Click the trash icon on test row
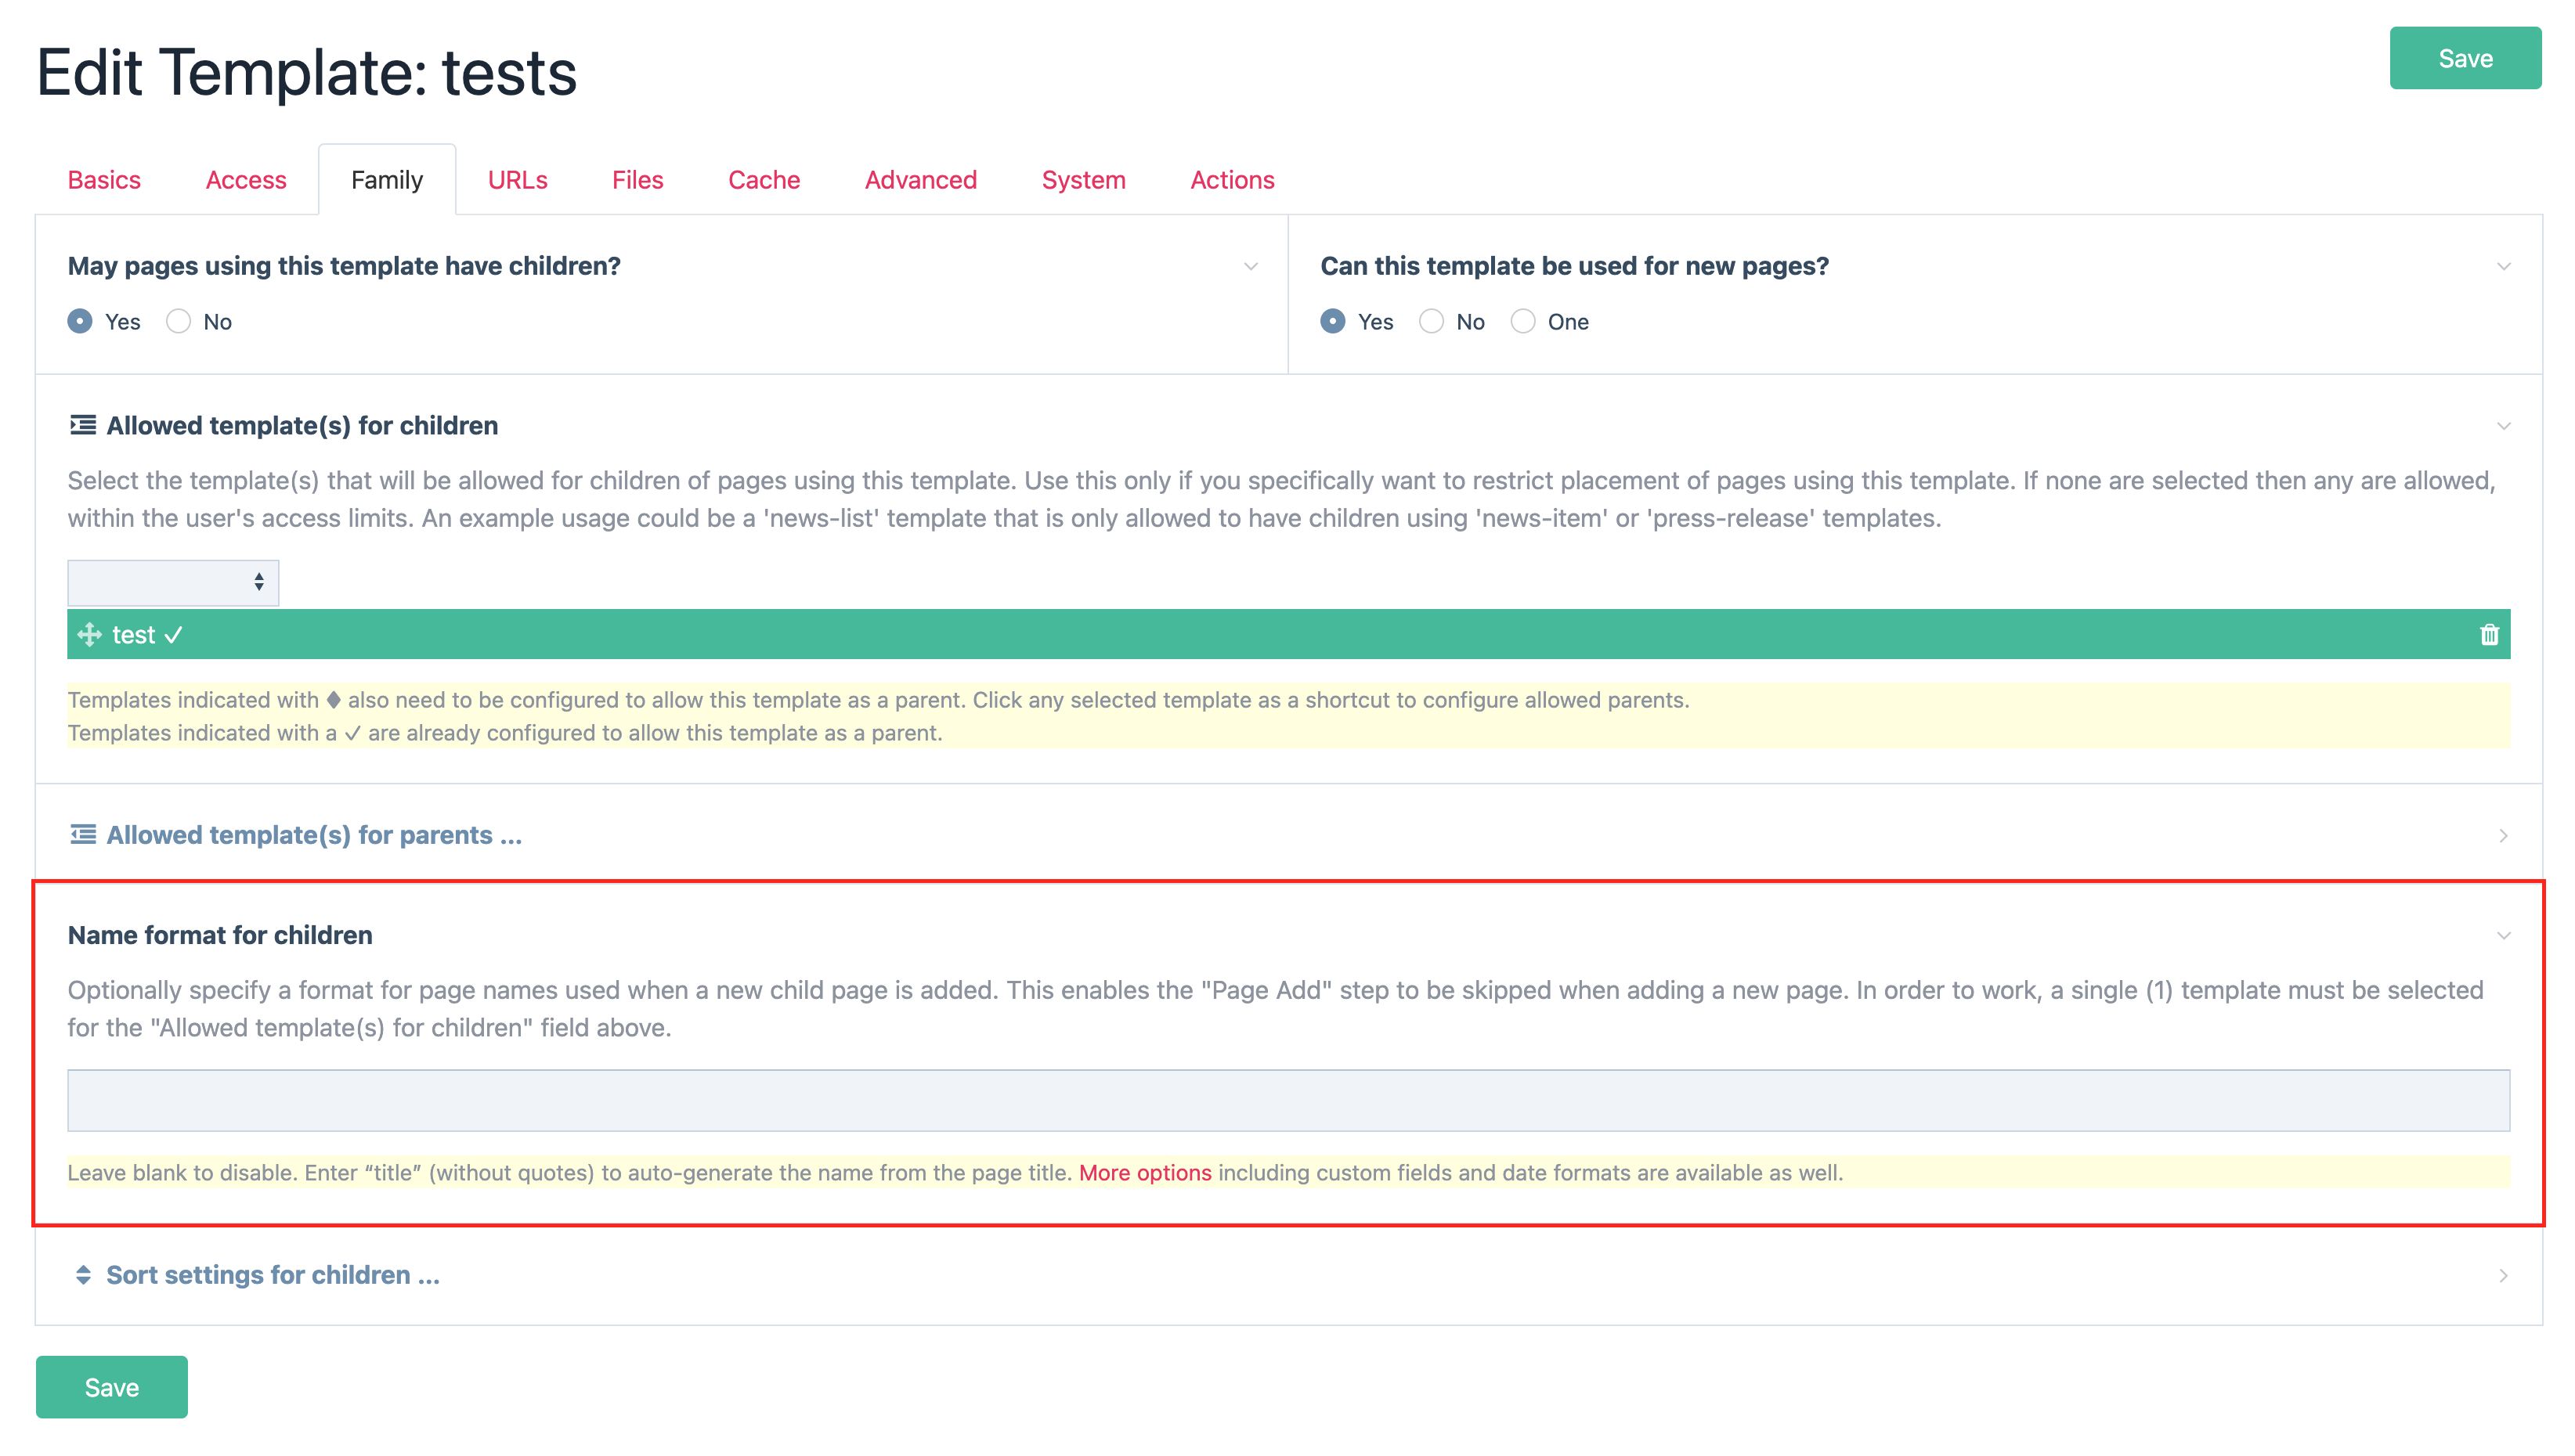The height and width of the screenshot is (1456, 2575). [x=2488, y=635]
